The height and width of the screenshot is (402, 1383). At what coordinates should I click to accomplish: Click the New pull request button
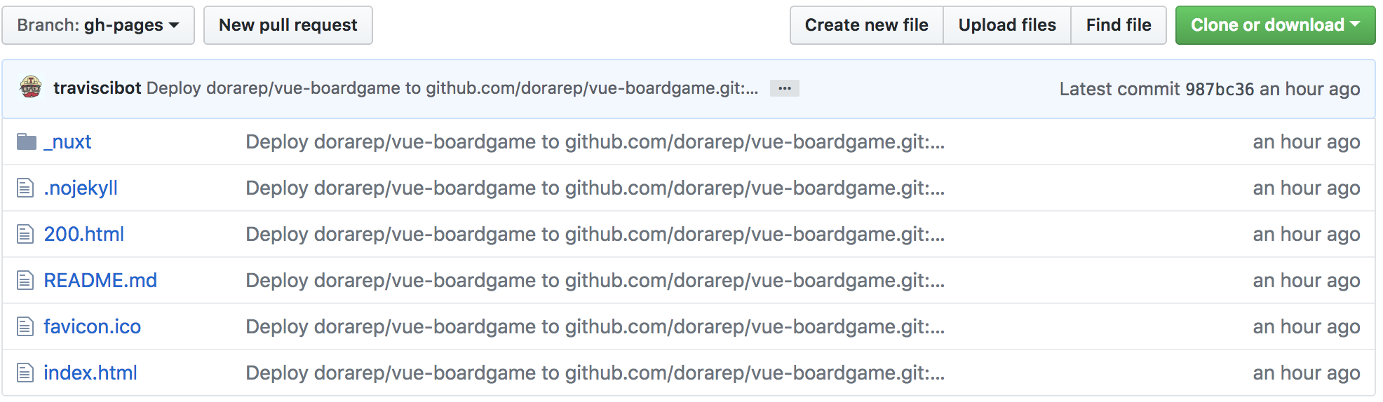coord(288,25)
